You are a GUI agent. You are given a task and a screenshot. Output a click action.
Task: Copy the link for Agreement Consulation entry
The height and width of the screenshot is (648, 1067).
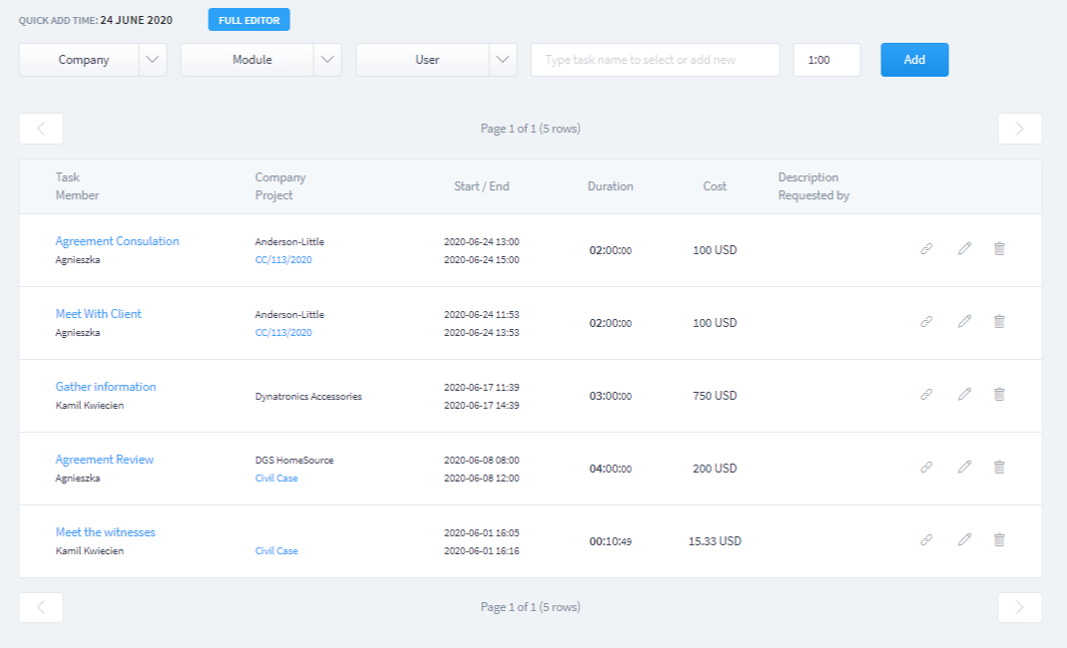(x=926, y=248)
